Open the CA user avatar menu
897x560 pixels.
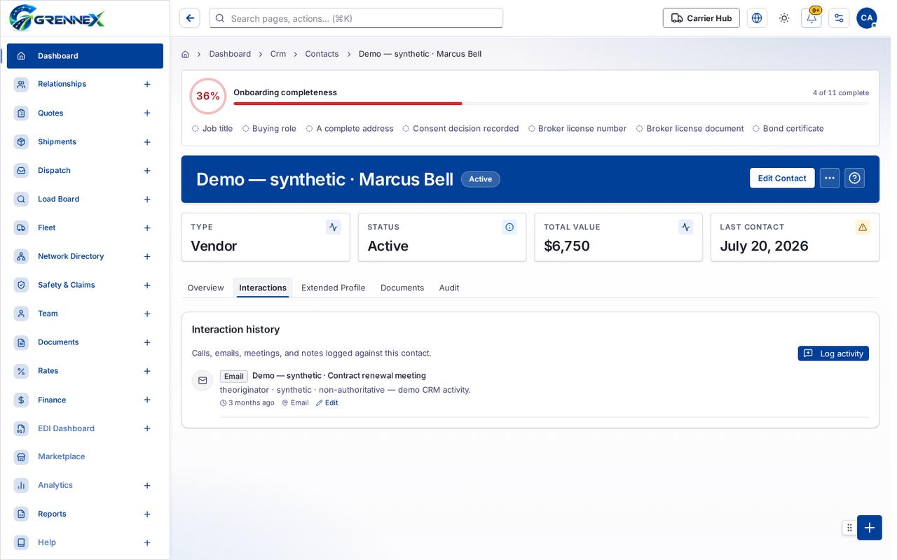[867, 18]
